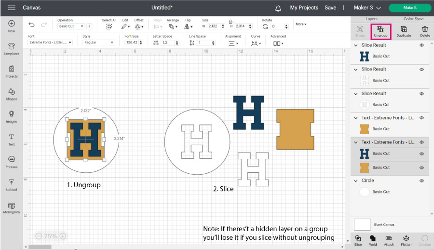Hide the third Slice Result layer
Image resolution: width=434 pixels, height=250 pixels.
[x=421, y=94]
